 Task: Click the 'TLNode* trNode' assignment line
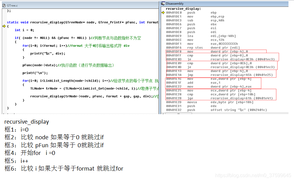point(94,89)
